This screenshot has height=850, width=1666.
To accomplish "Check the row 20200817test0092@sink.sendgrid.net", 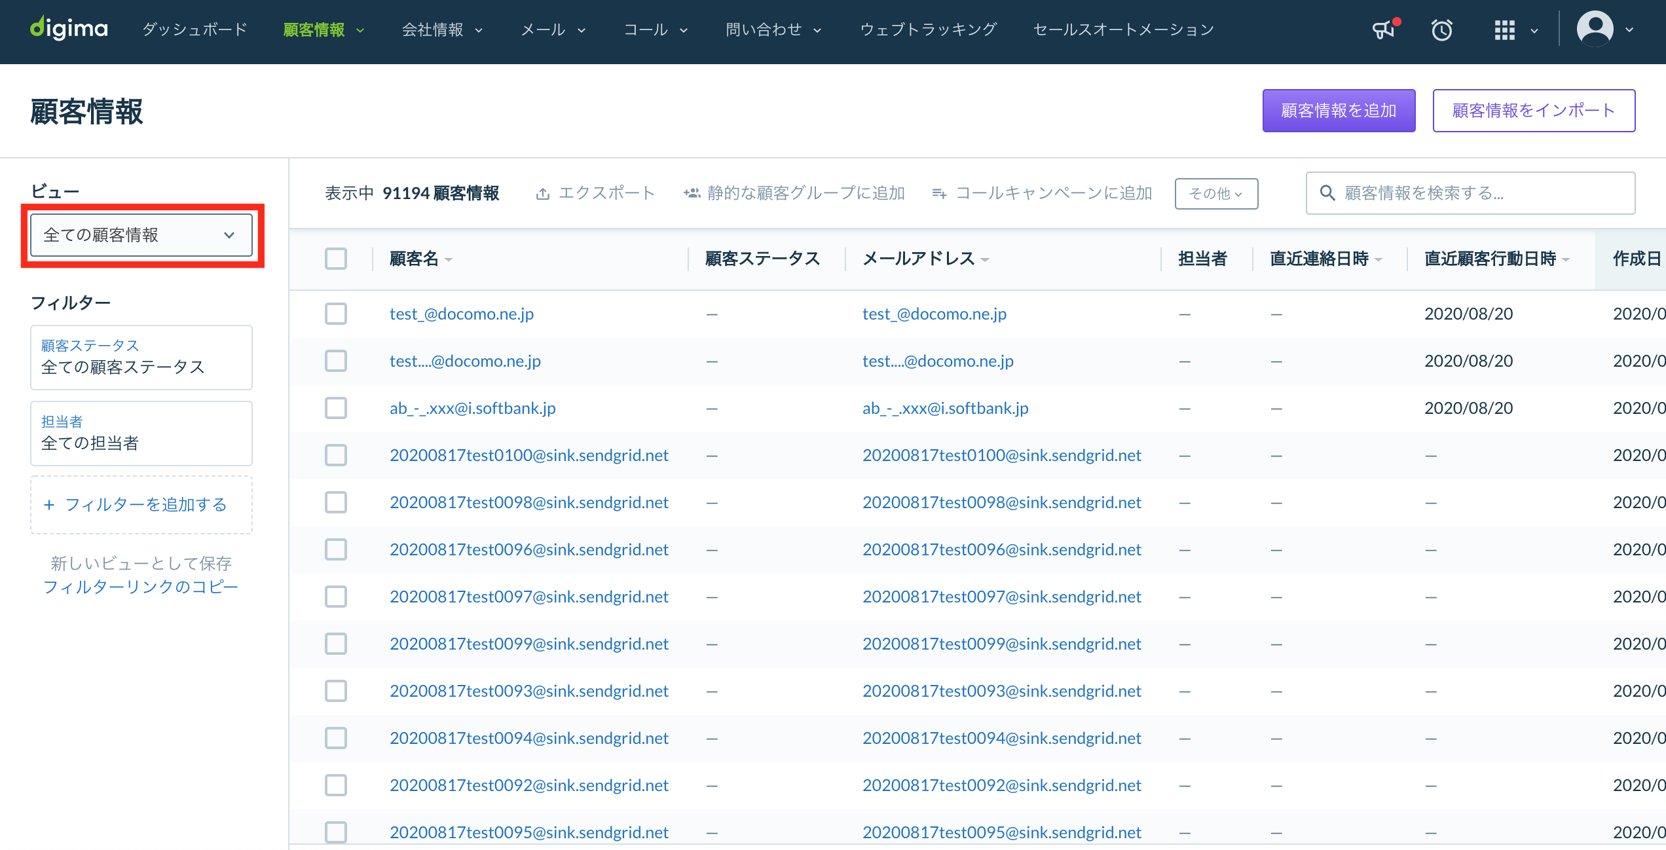I will click(x=336, y=785).
